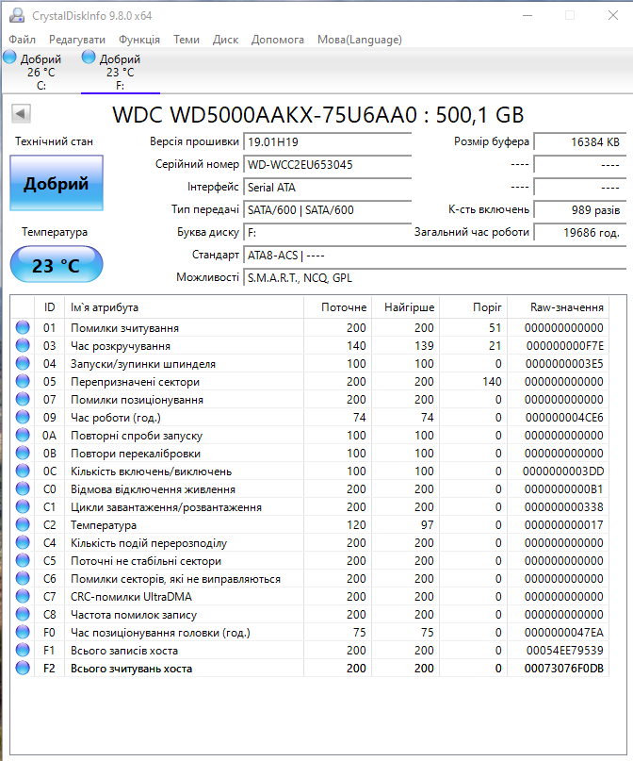Click status orb for 09 Час роботи
The image size is (633, 761).
23,418
